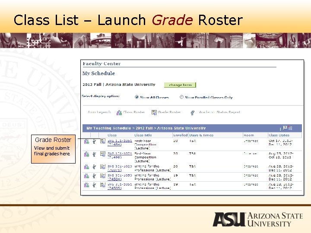Image resolution: width=311 pixels, height=233 pixels.
Task: Select Show All Classes radio button
Action: point(136,97)
